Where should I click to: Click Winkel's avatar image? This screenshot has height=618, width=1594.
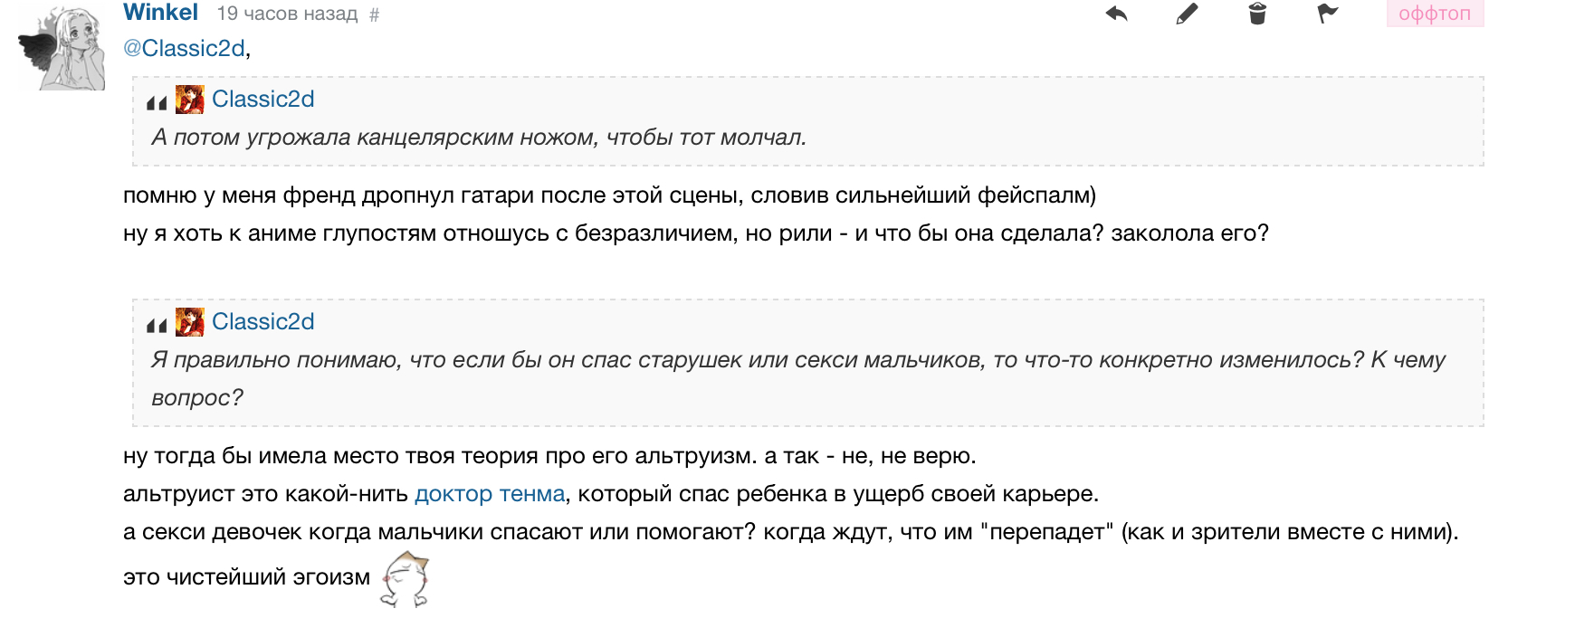click(x=62, y=49)
